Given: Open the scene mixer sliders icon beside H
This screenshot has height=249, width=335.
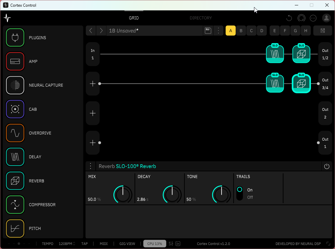Looking at the screenshot, I should [x=323, y=30].
